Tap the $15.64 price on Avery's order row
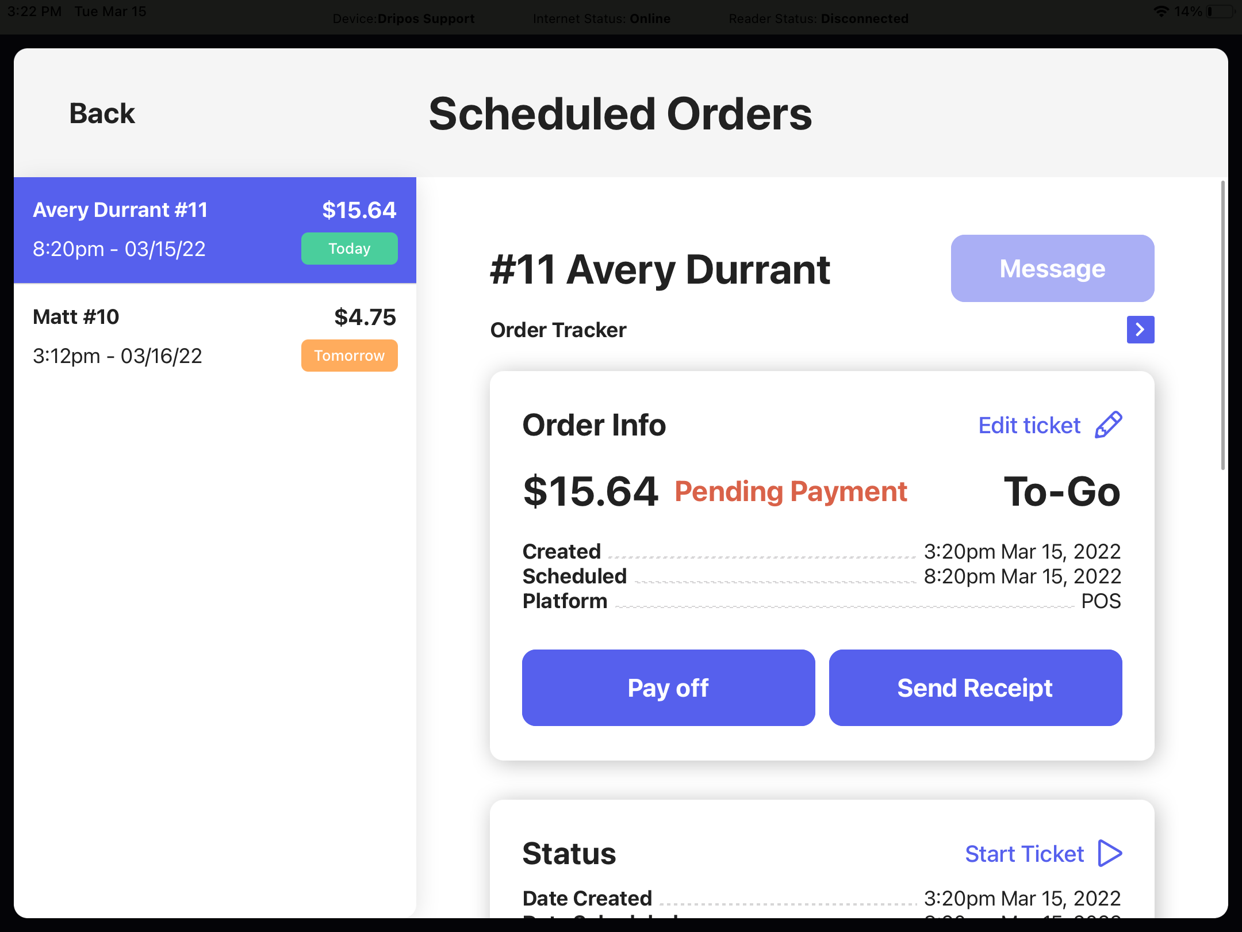Screen dimensions: 1242x932 [x=359, y=210]
